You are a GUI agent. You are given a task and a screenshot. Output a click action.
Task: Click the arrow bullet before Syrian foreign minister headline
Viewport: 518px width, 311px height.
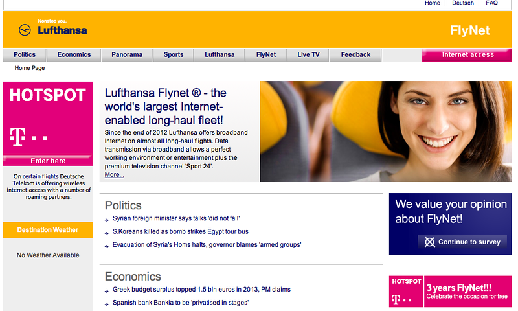(107, 220)
